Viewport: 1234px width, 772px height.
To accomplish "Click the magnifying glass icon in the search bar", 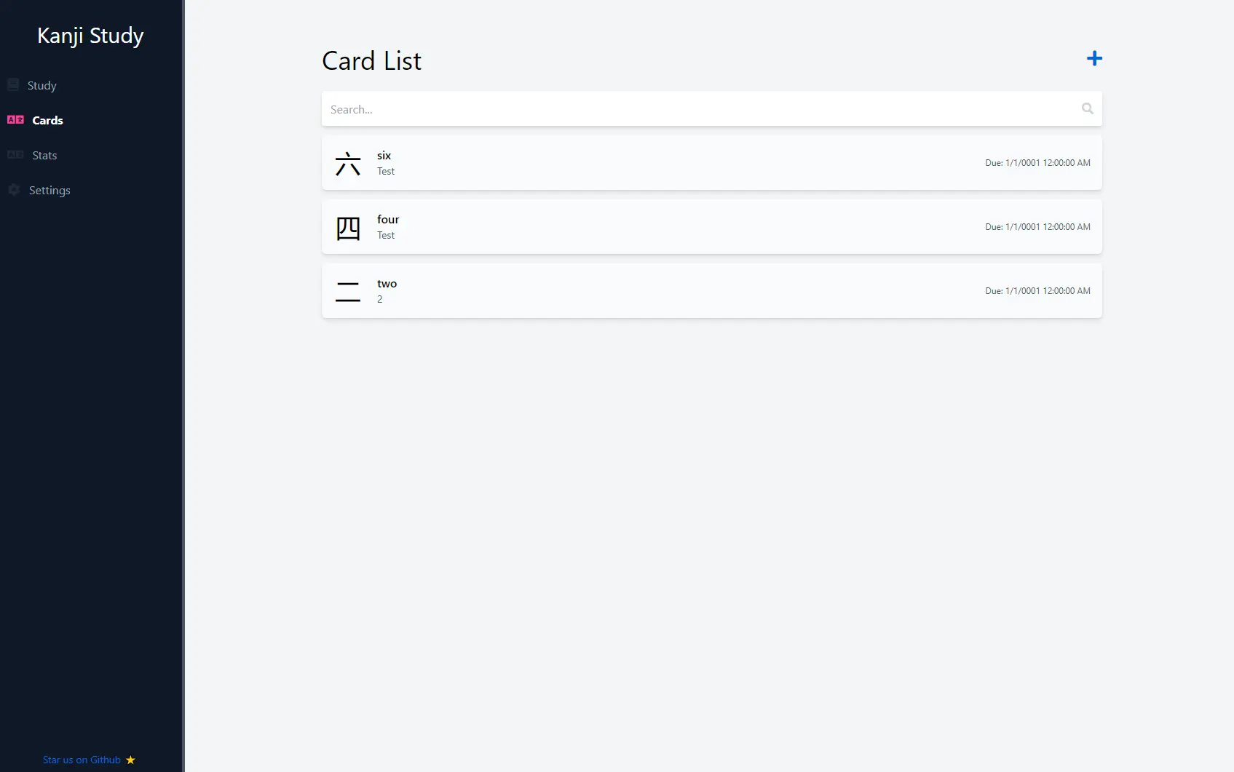I will tap(1087, 108).
